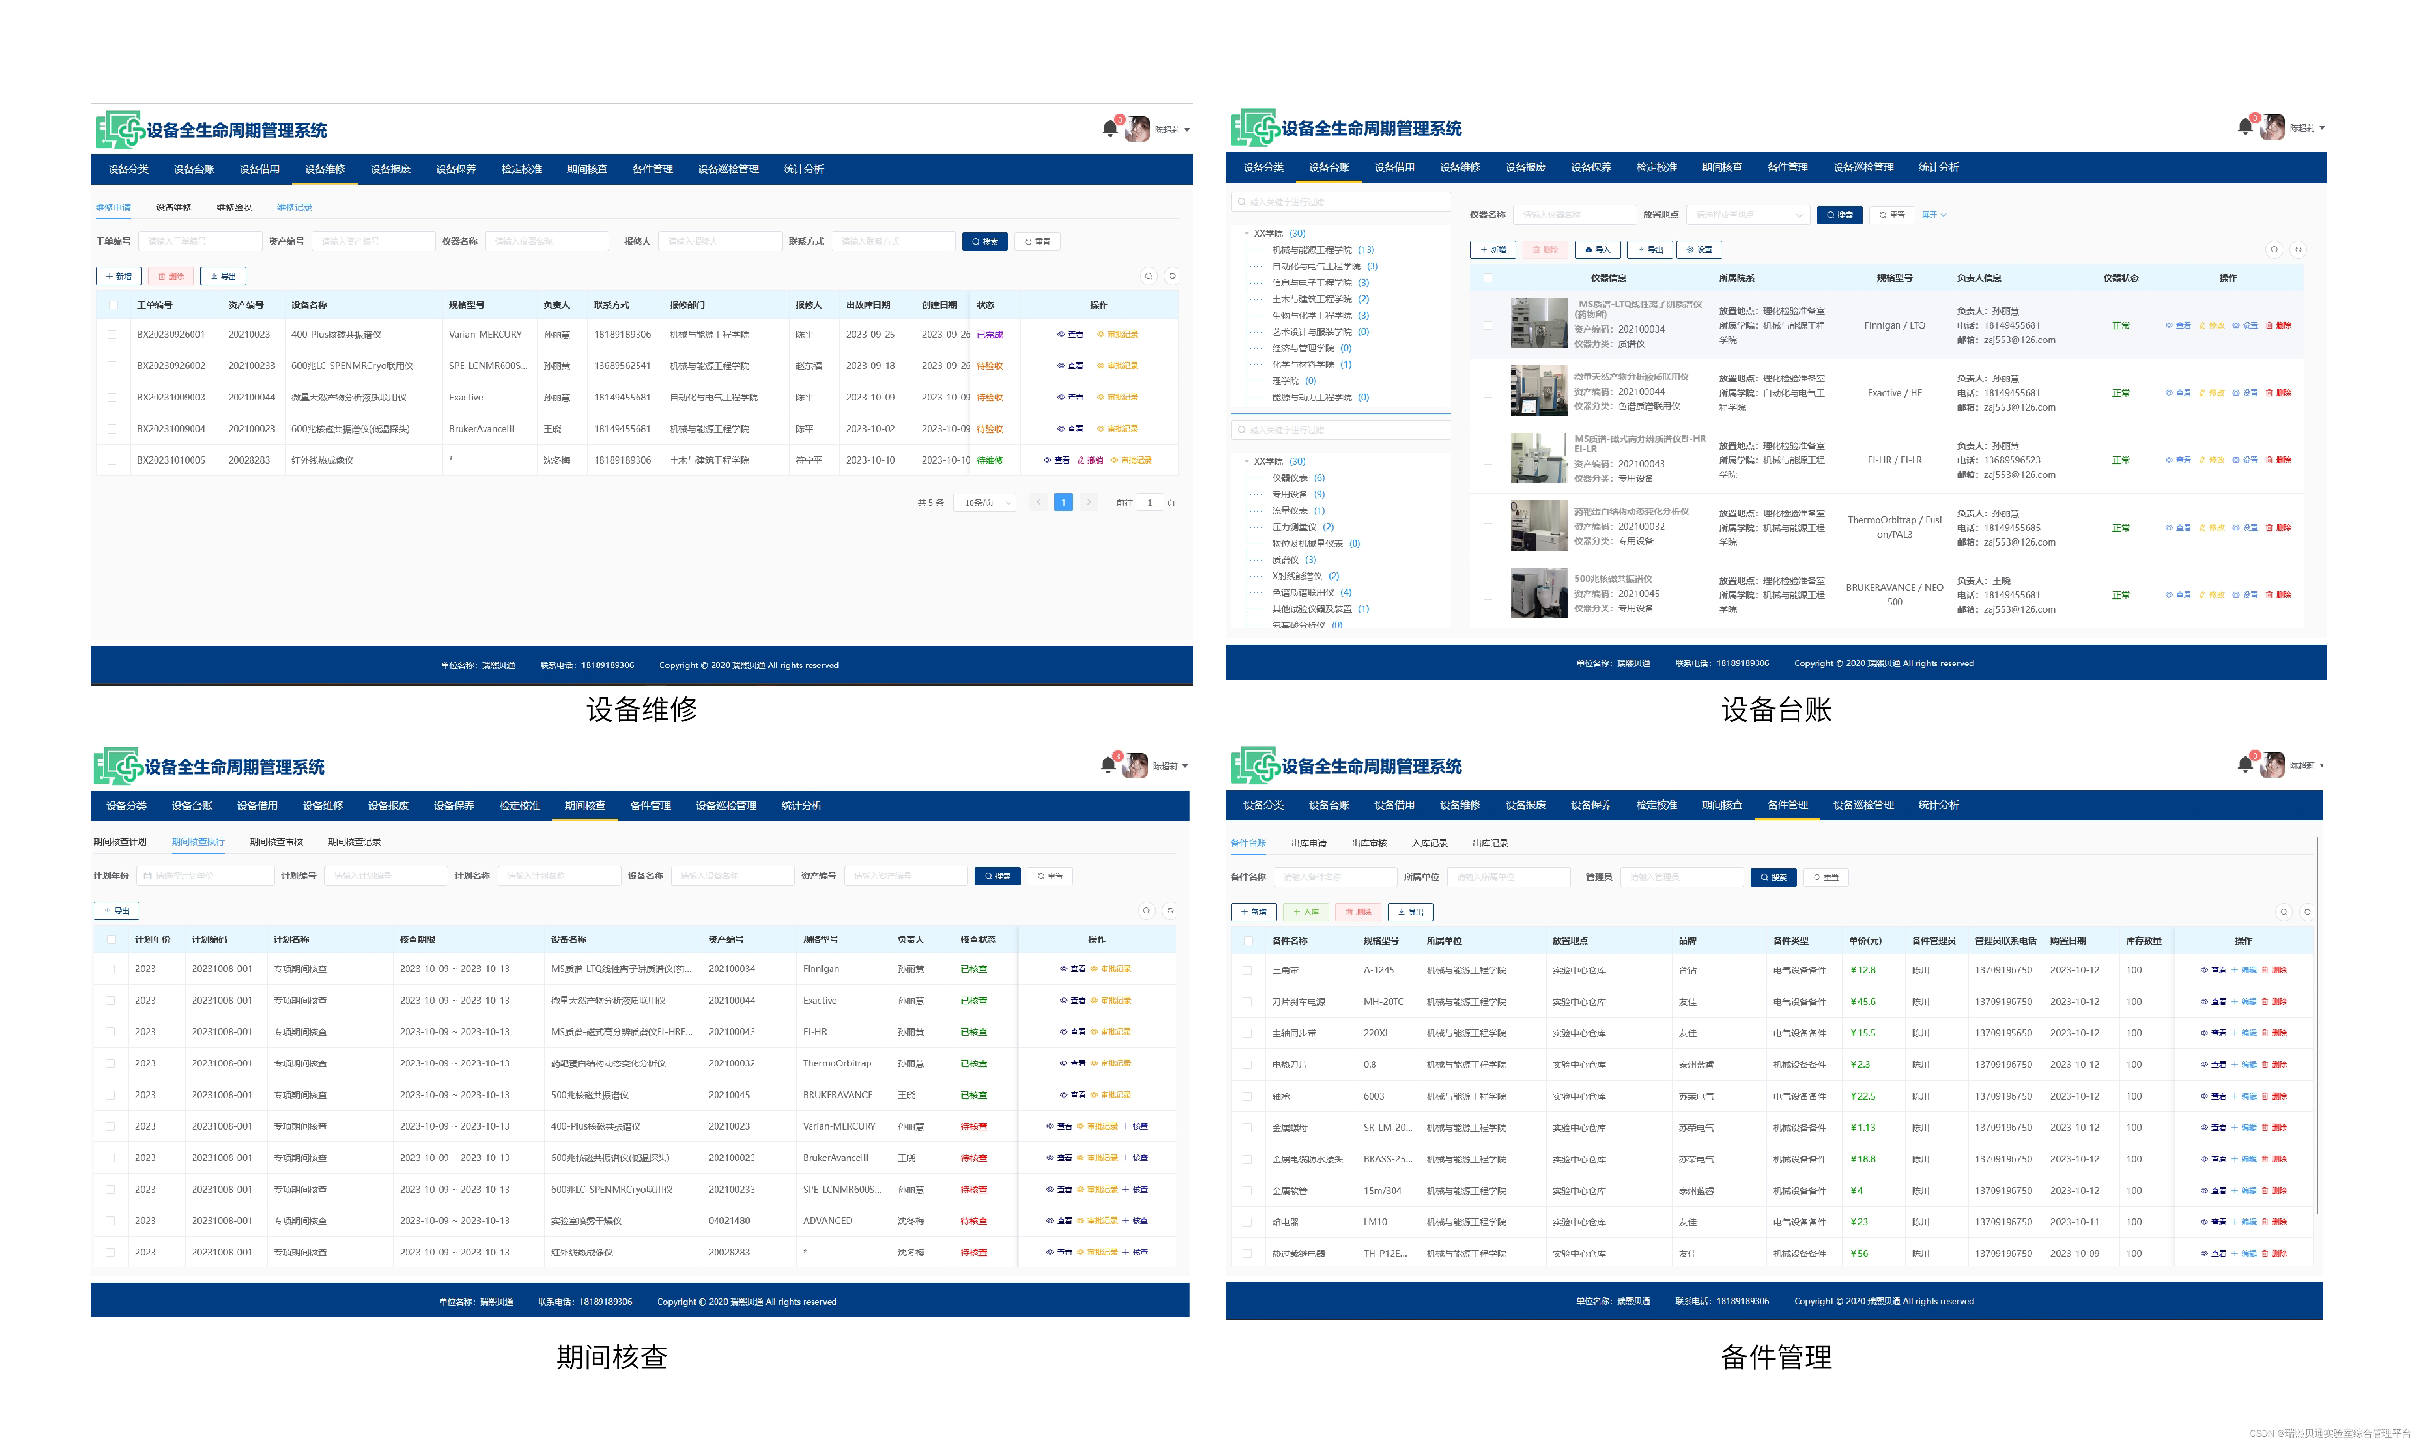The width and height of the screenshot is (2418, 1443).
Task: Click the 导入 cloud upload button
Action: click(1597, 250)
